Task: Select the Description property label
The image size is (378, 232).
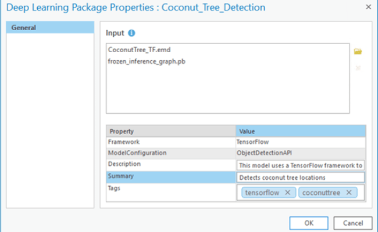Action: 124,164
